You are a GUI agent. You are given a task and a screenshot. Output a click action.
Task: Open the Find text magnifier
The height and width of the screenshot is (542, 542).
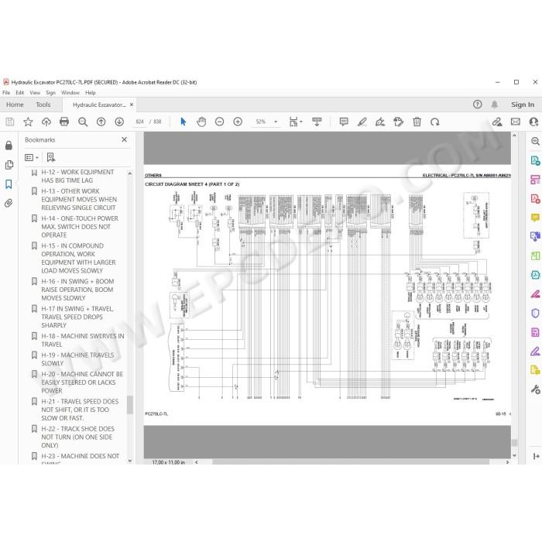pyautogui.click(x=83, y=122)
